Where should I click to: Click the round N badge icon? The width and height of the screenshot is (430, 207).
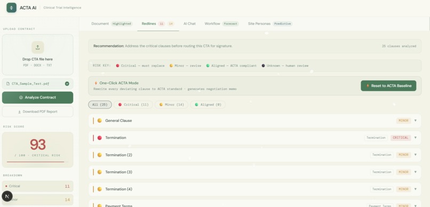(x=7, y=196)
